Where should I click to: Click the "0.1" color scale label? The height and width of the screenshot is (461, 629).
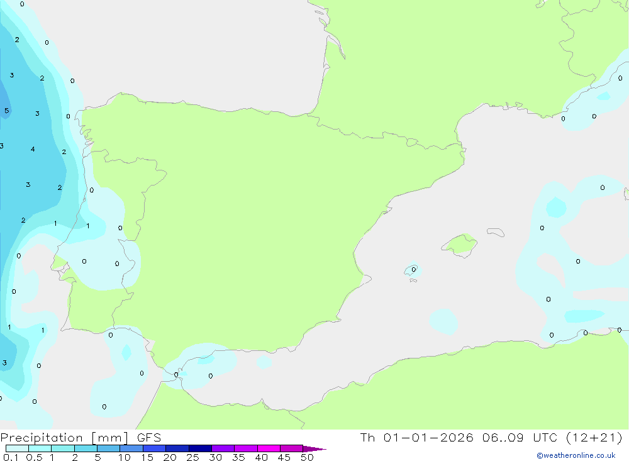tap(11, 457)
